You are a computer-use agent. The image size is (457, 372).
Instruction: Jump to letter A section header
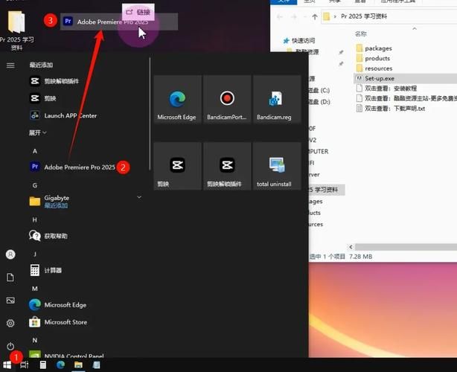point(35,151)
